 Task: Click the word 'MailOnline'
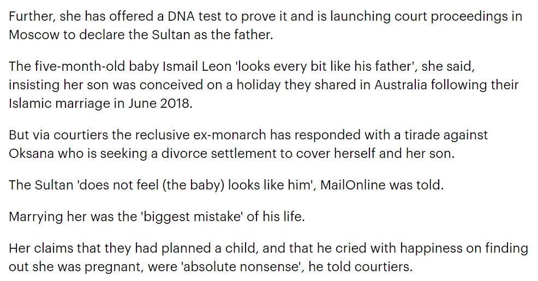[x=353, y=185]
